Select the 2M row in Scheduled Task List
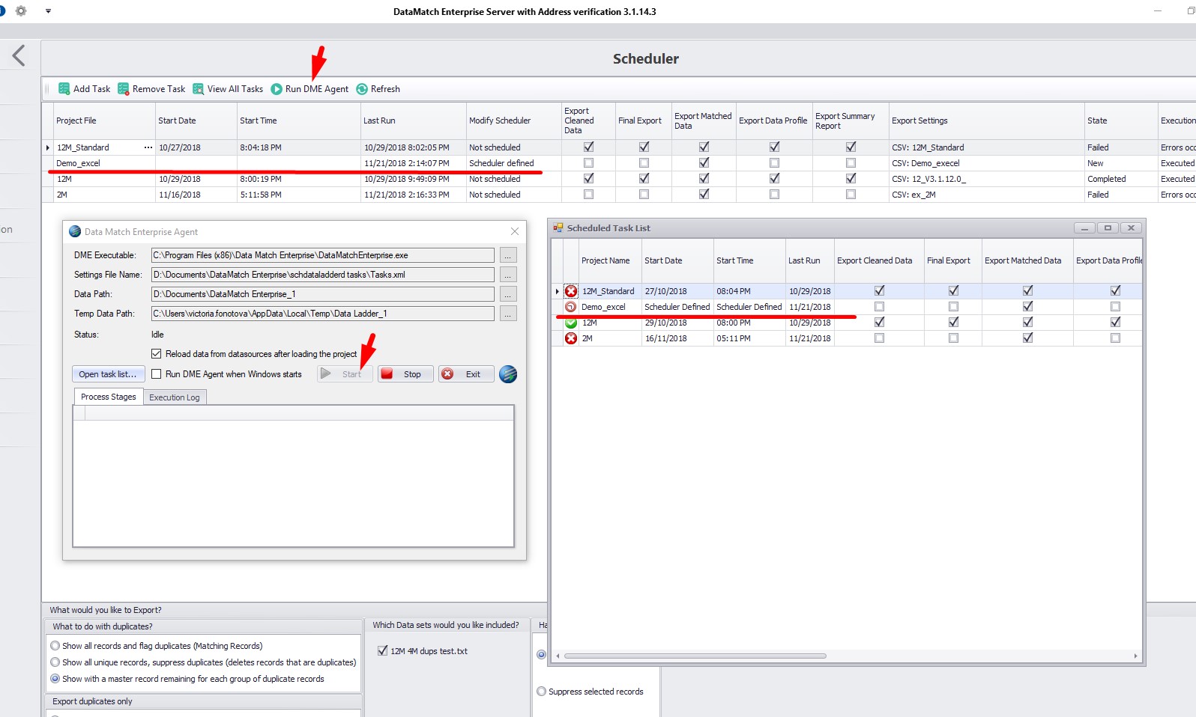The height and width of the screenshot is (717, 1196). click(x=847, y=338)
